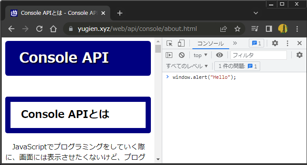The width and height of the screenshot is (307, 165).
Task: Click the console command line window.alert
Action: pyautogui.click(x=204, y=77)
